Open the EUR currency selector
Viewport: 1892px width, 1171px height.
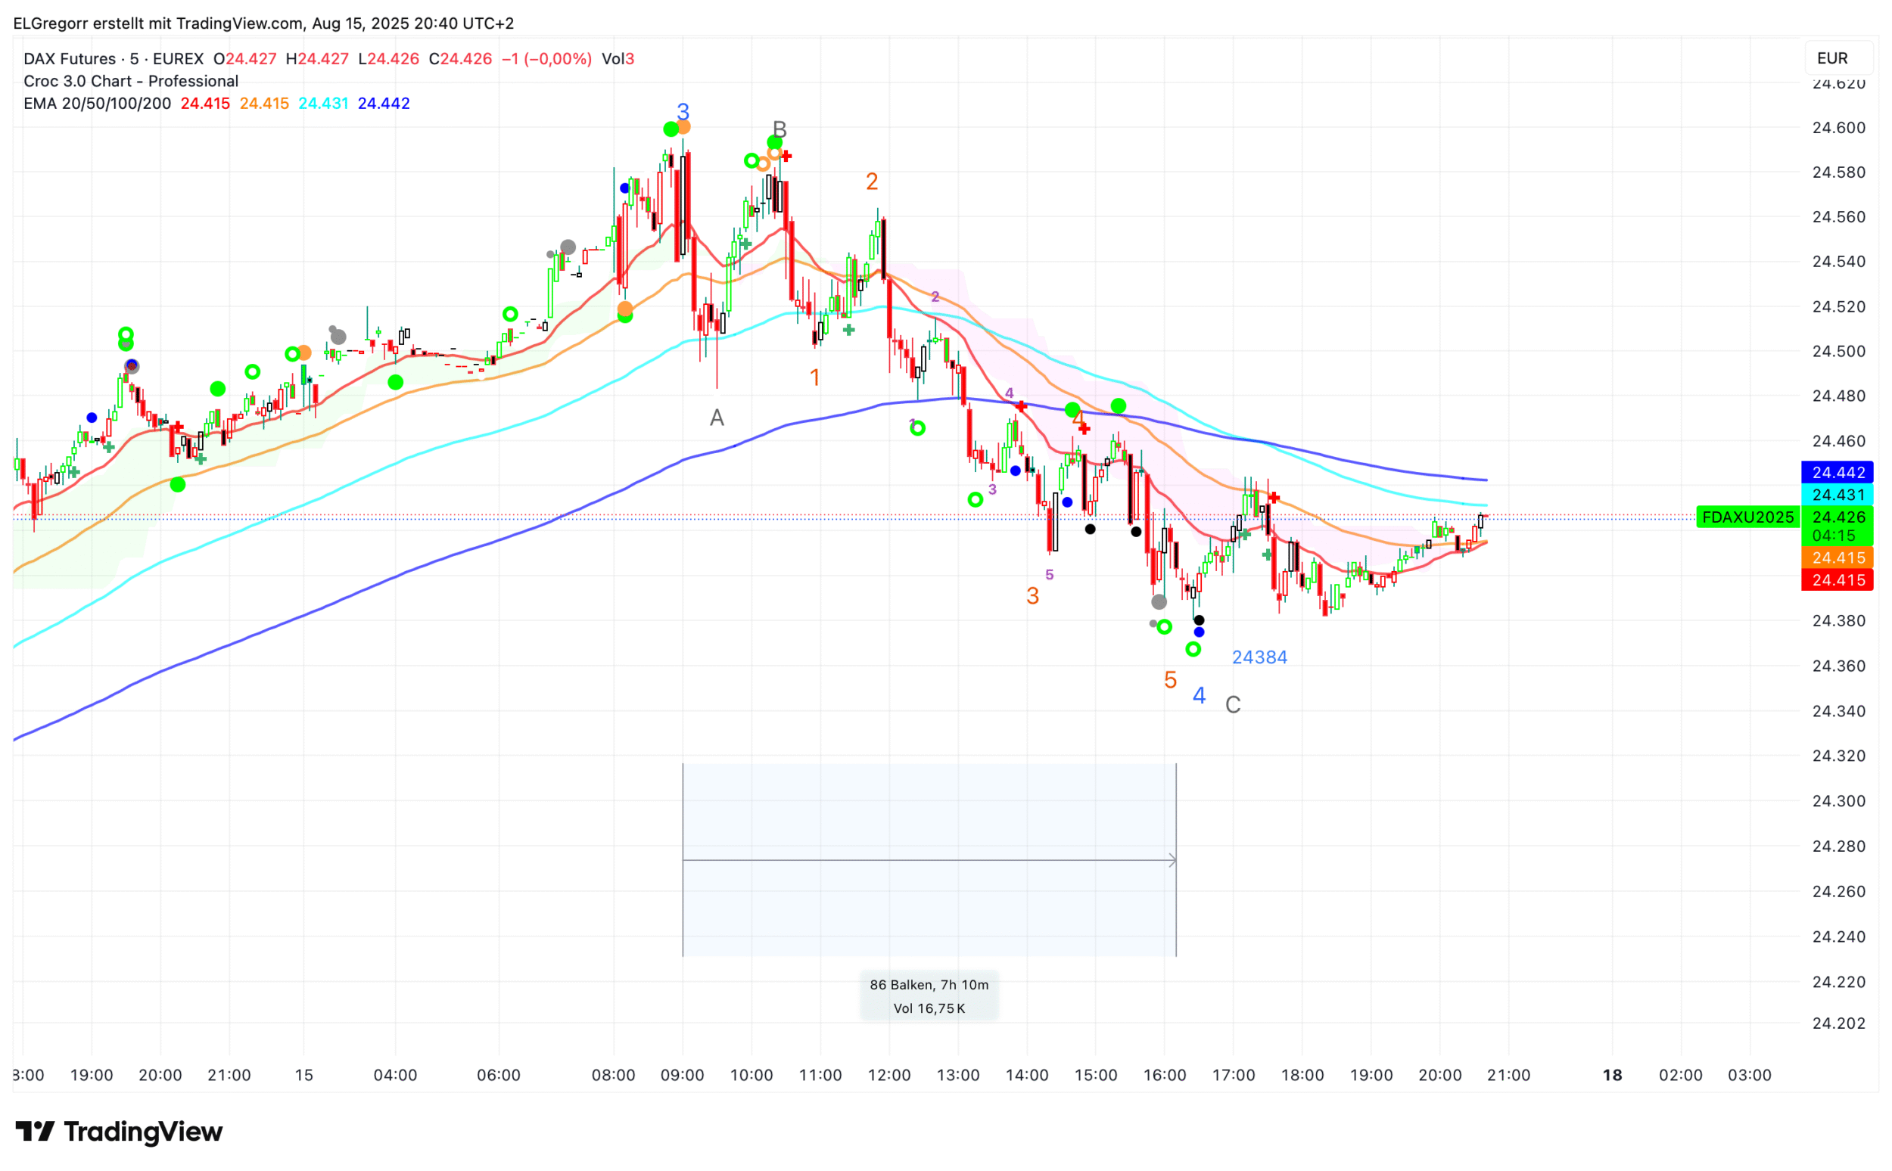(x=1832, y=58)
